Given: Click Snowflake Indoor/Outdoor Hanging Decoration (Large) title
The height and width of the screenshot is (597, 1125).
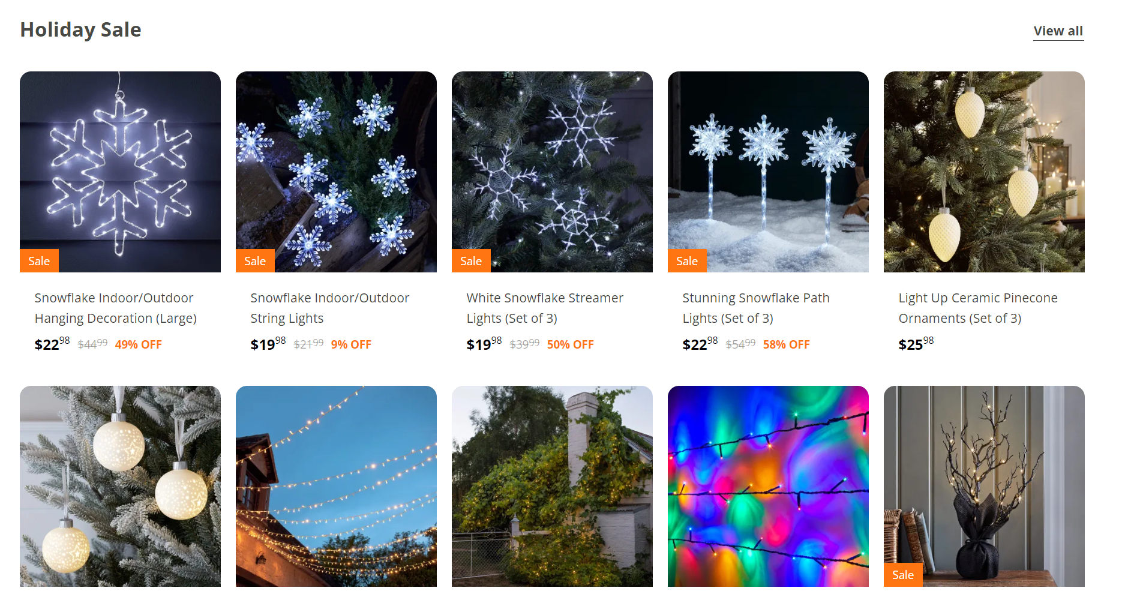Looking at the screenshot, I should tap(116, 308).
